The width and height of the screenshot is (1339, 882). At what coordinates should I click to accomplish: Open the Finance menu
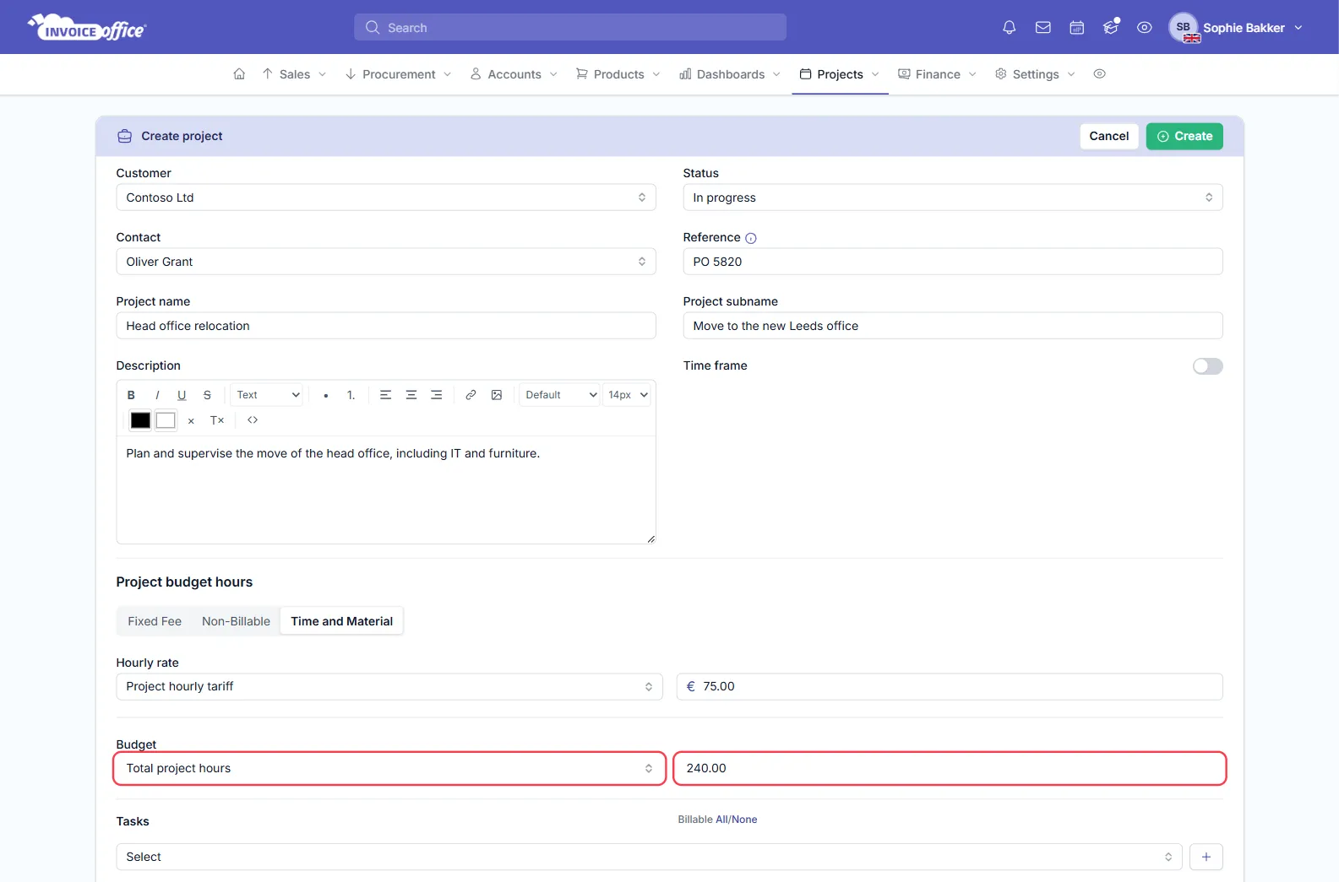tap(937, 74)
